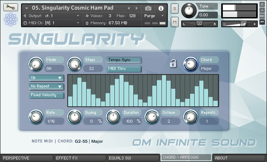Expand the Purge dropdown menu
Image resolution: width=267 pixels, height=162 pixels.
coord(154,16)
